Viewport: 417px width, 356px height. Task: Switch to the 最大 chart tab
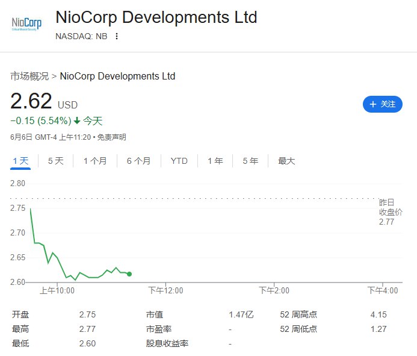pyautogui.click(x=286, y=161)
